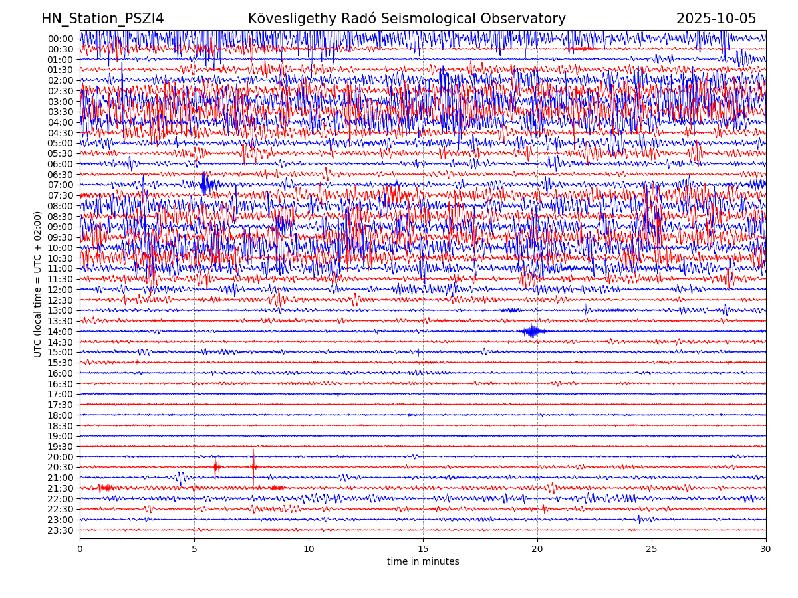Click the blue burst on the 14:00 trace
Image resolution: width=798 pixels, height=598 pixels.
tap(532, 331)
